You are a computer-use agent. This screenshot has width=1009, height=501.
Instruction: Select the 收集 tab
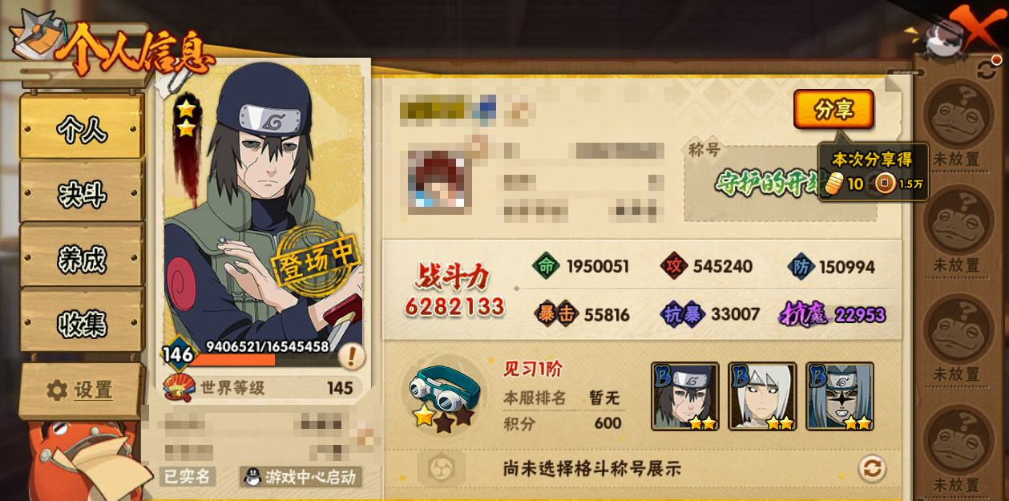(81, 322)
